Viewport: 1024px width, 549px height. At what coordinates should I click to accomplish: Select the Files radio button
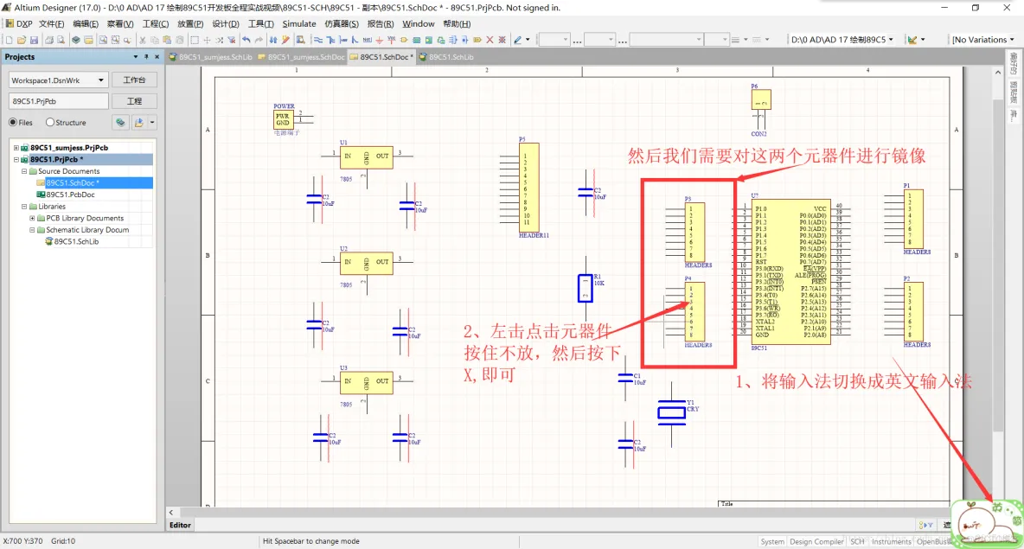point(13,122)
